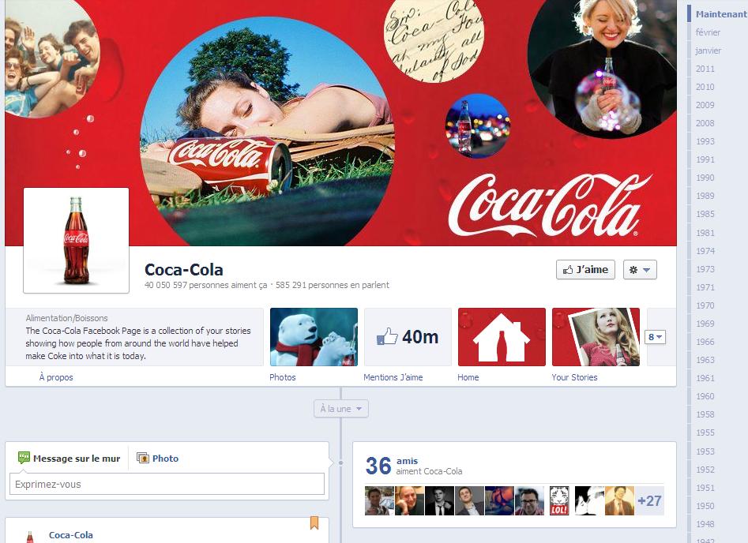
Task: Click the J'aime thumbs-up button
Action: (585, 270)
